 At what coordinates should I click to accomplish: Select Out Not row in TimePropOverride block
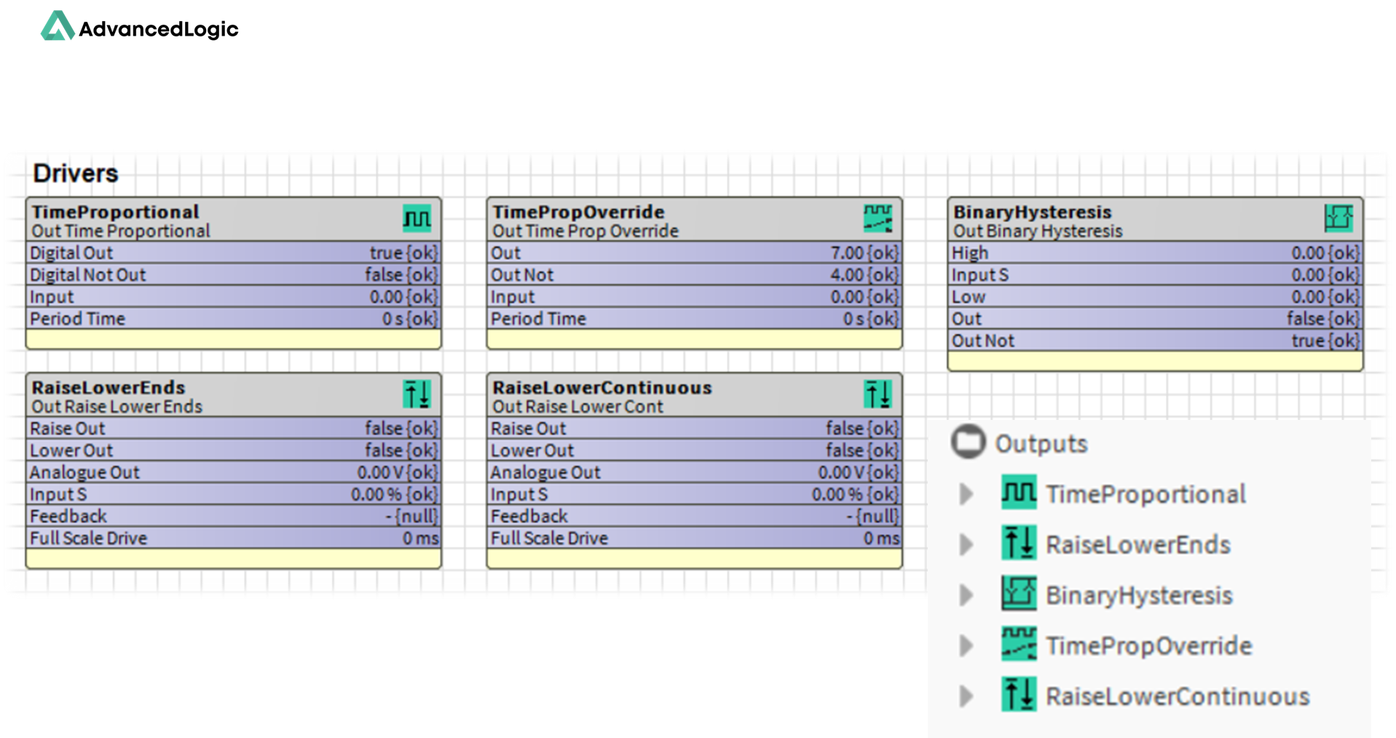[694, 275]
